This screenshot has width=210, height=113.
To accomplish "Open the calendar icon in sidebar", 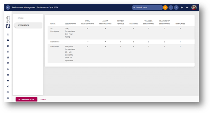I will pyautogui.click(x=8, y=75).
